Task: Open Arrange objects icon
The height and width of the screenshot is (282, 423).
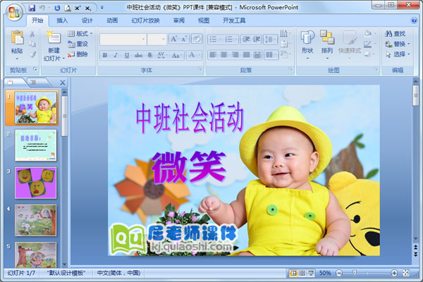Action: [x=327, y=37]
